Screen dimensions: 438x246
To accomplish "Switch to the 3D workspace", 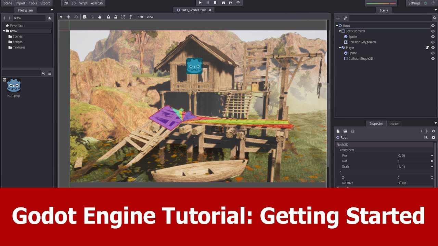I will click(x=74, y=3).
